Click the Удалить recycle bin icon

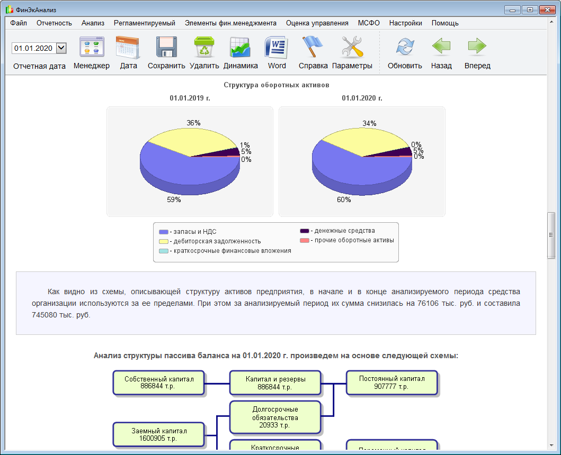(204, 47)
